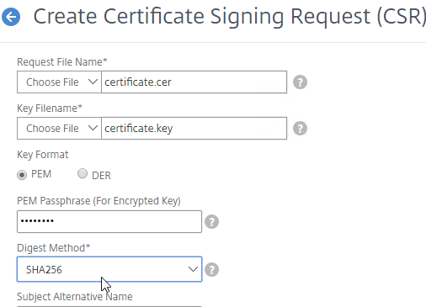Show help for PEM Passphrase field
Screen dimensions: 426x307
click(211, 222)
